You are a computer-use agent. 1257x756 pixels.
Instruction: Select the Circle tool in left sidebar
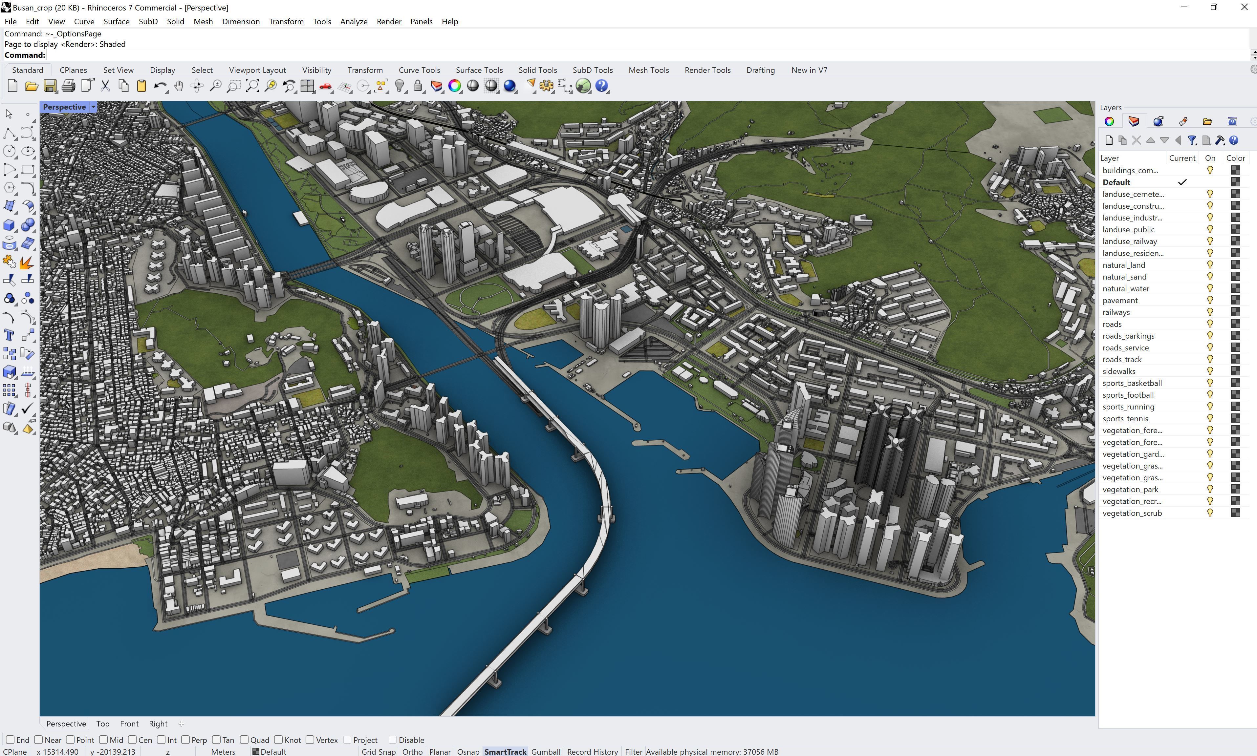(x=9, y=151)
